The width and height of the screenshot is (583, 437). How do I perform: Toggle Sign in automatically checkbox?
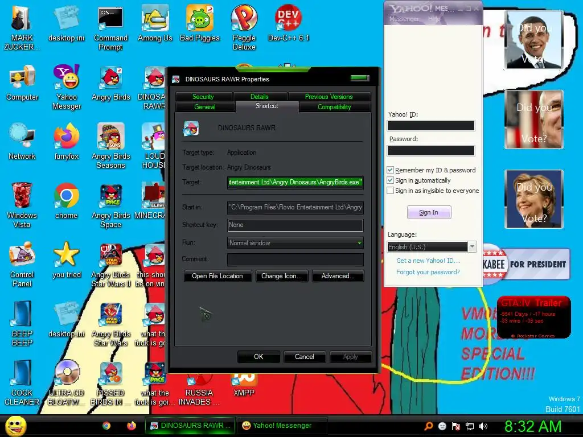point(390,180)
